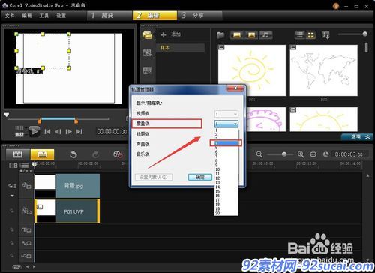Viewport: 375px width, 273px height.
Task: Open the Transition library panel icon
Action: click(148, 52)
